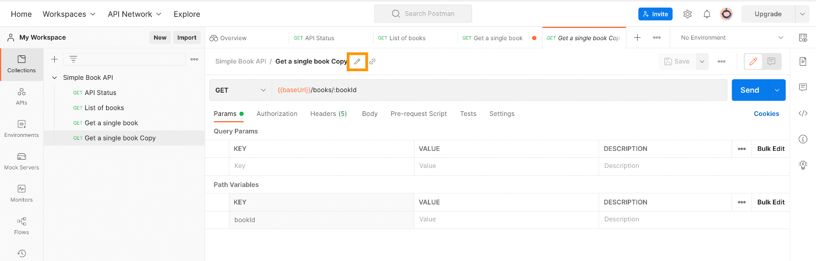Click Bulk Edit for Query Params
Screen dimensions: 816x261
pyautogui.click(x=771, y=149)
